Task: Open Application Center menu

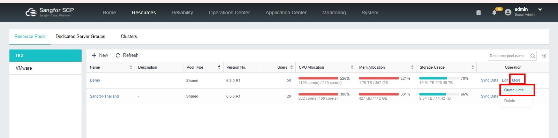Action: click(286, 13)
